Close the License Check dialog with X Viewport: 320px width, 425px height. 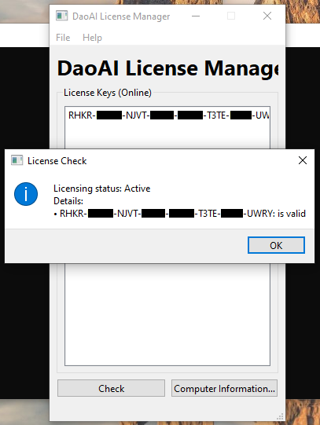click(x=303, y=160)
